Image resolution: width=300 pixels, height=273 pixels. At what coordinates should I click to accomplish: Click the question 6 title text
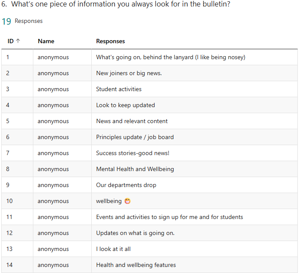[116, 4]
